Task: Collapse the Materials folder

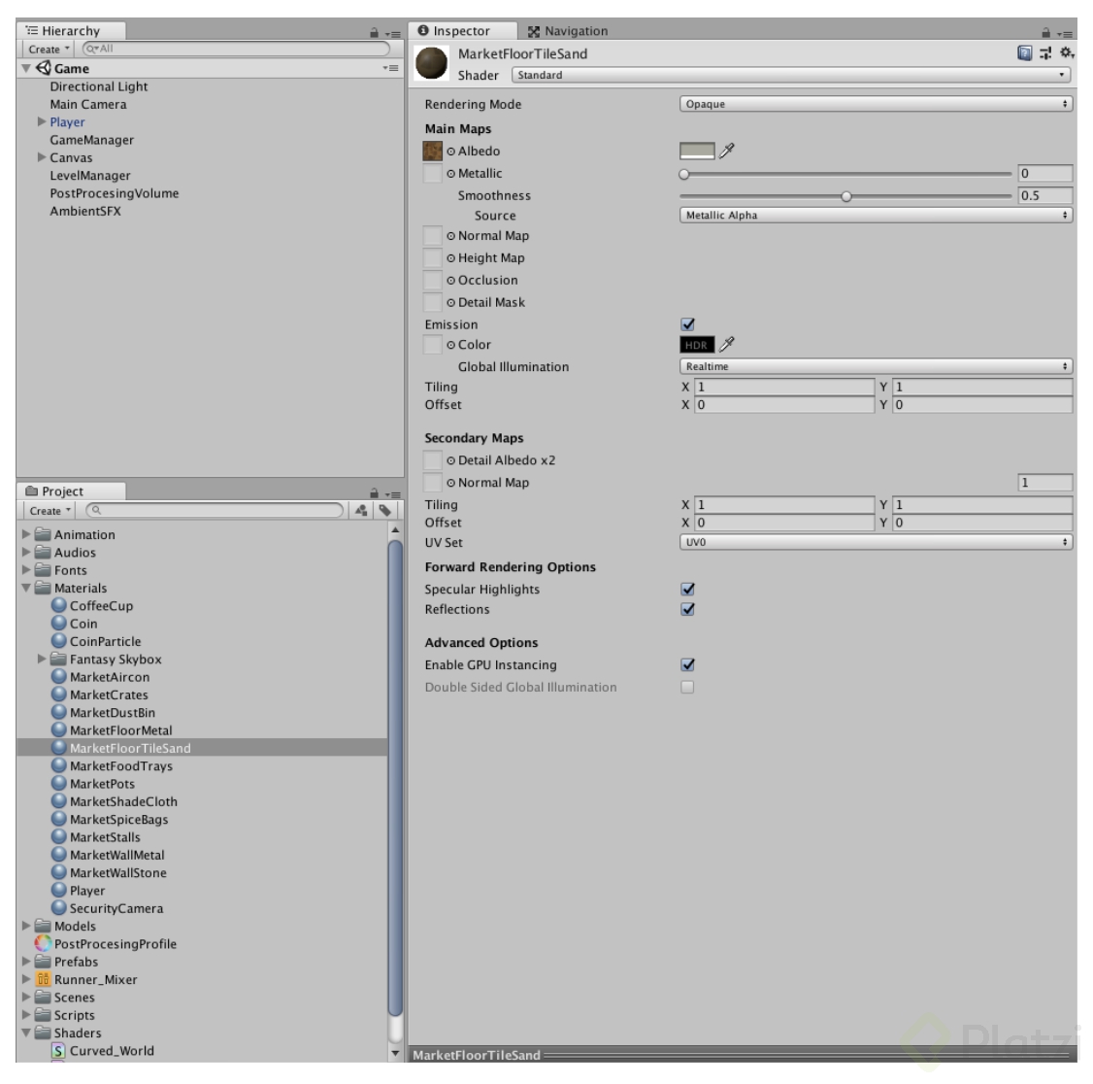Action: point(26,588)
